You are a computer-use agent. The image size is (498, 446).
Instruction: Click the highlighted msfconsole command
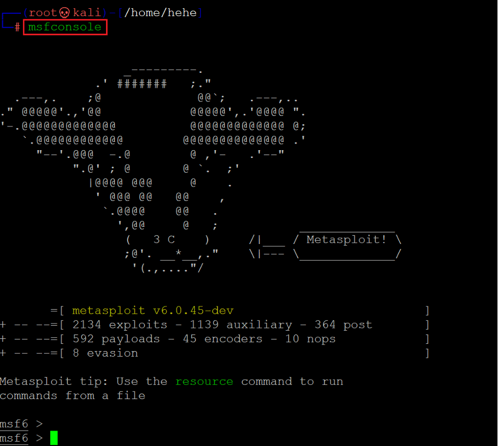coord(65,27)
